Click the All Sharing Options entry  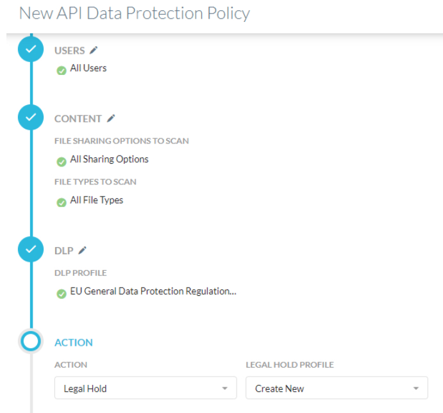tap(110, 159)
